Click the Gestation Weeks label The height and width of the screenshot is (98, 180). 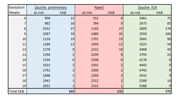point(17,10)
